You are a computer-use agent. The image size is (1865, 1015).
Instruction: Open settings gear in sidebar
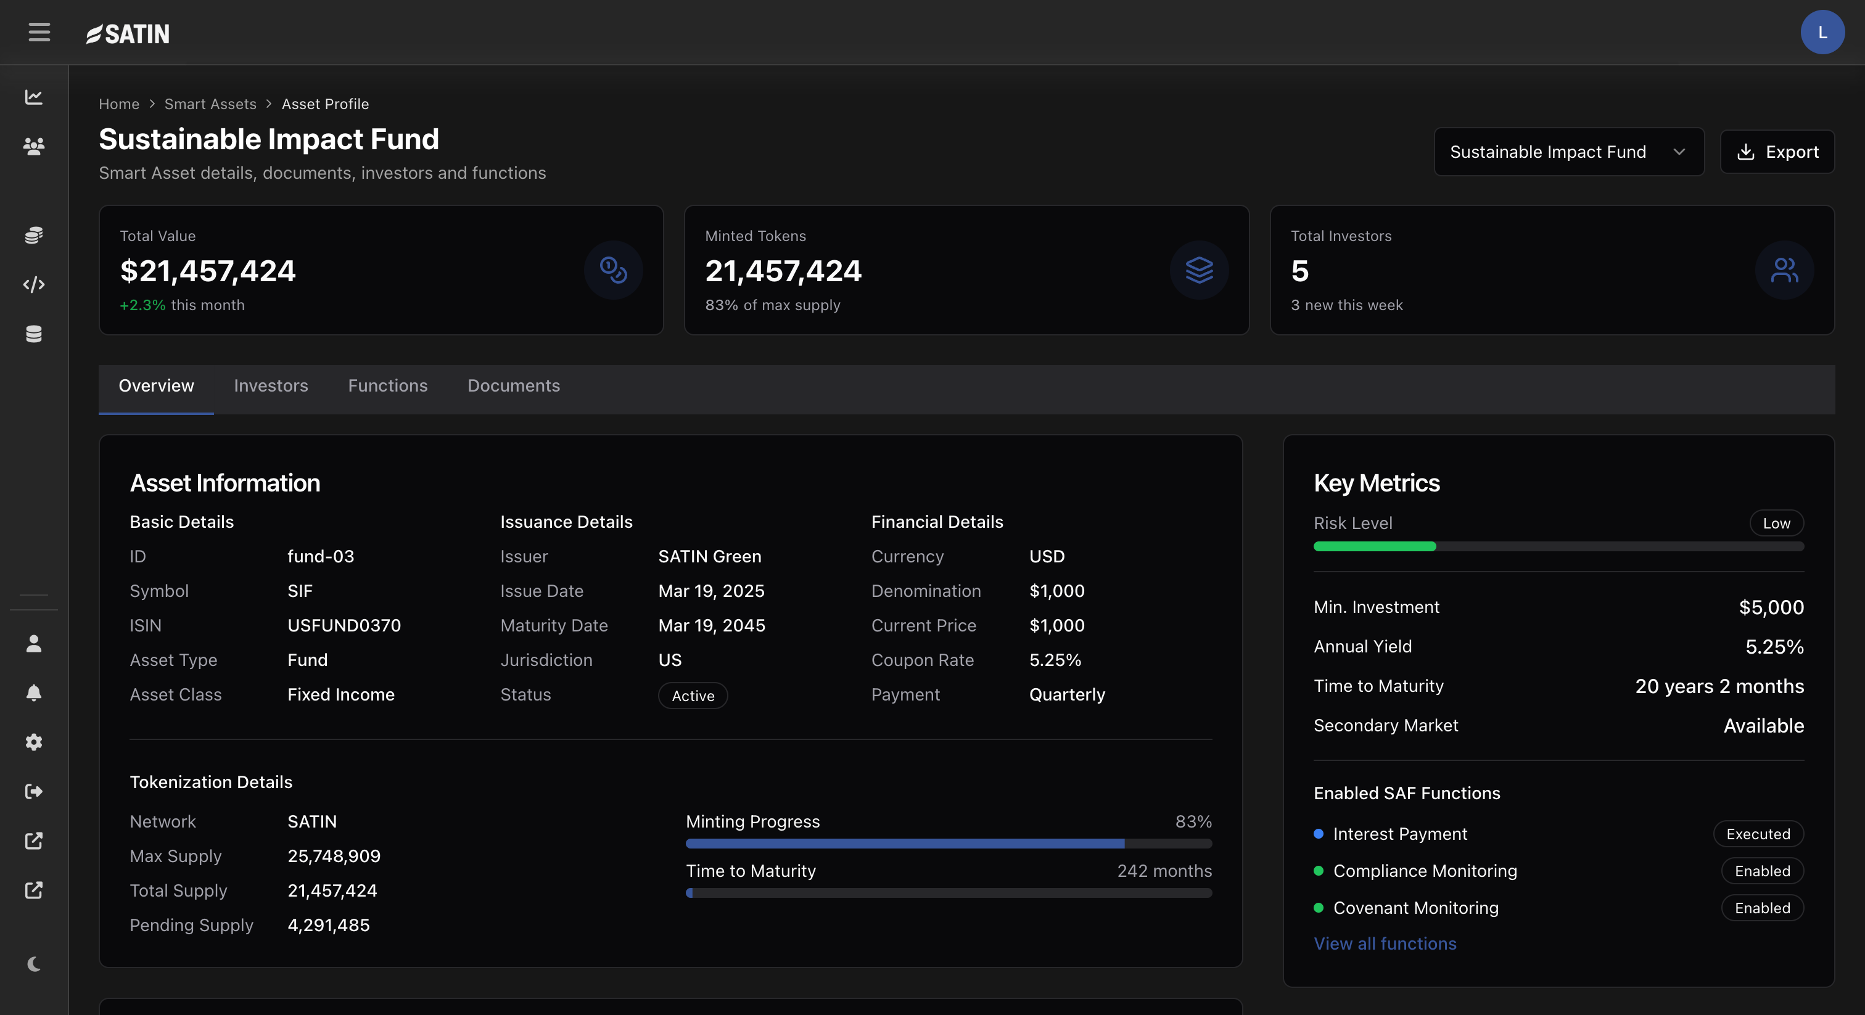[x=34, y=742]
